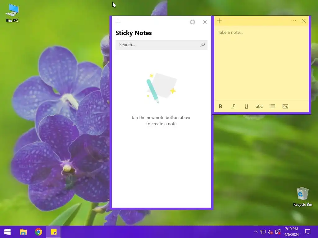Select the This PC desktop icon

point(12,13)
